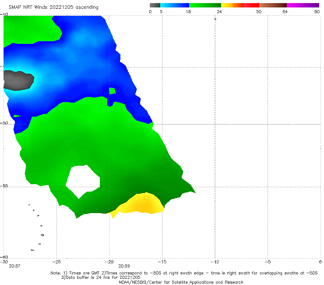This screenshot has width=324, height=285.
Task: Click the magenta 64-80 colorbar segment
Action: (x=303, y=5)
